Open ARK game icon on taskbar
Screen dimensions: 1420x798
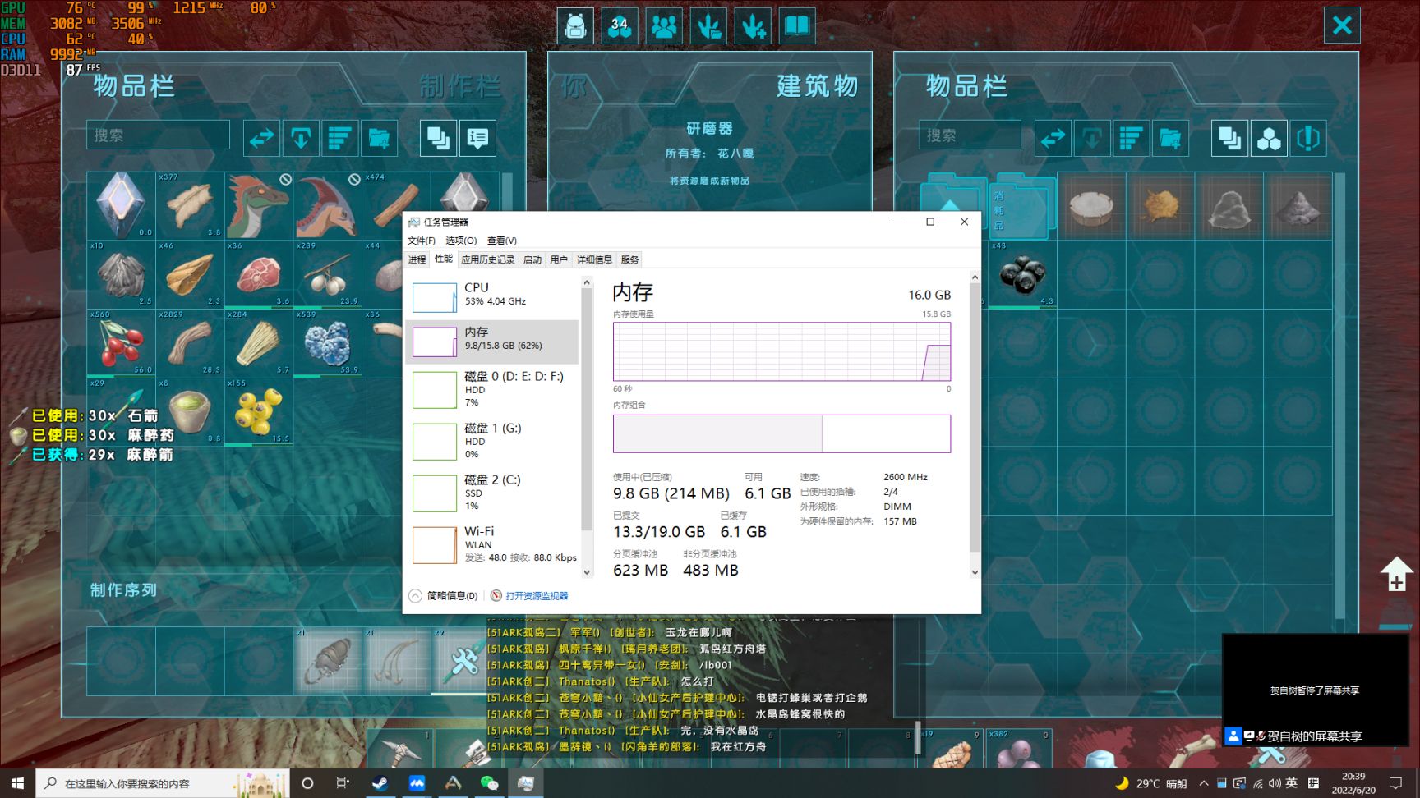pyautogui.click(x=453, y=783)
